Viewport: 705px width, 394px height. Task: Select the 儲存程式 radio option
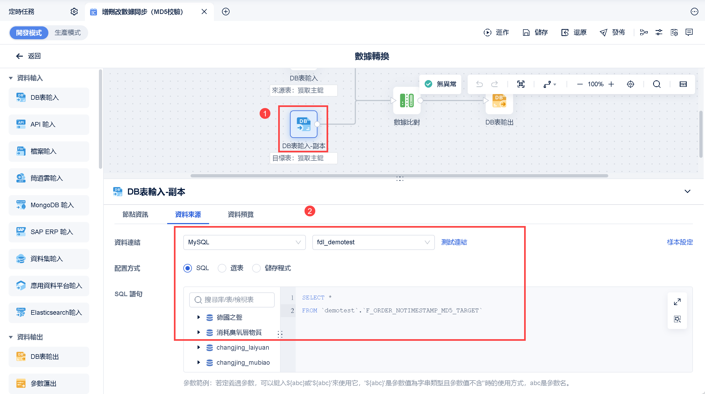[x=256, y=268]
